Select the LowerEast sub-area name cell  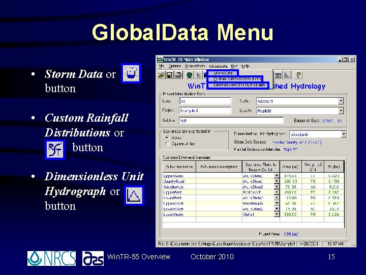179,198
